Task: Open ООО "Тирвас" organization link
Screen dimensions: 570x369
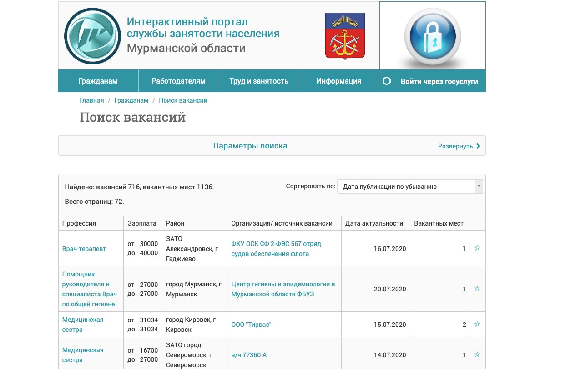Action: pyautogui.click(x=251, y=325)
